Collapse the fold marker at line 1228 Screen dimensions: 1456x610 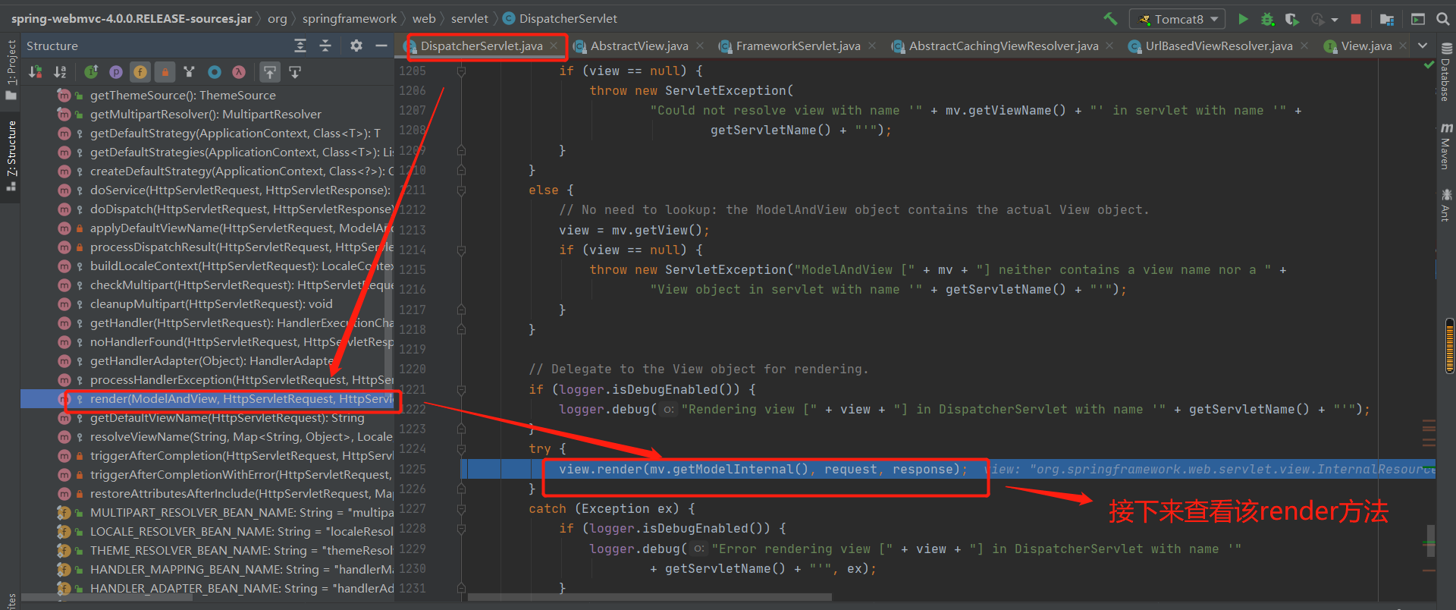click(x=461, y=528)
